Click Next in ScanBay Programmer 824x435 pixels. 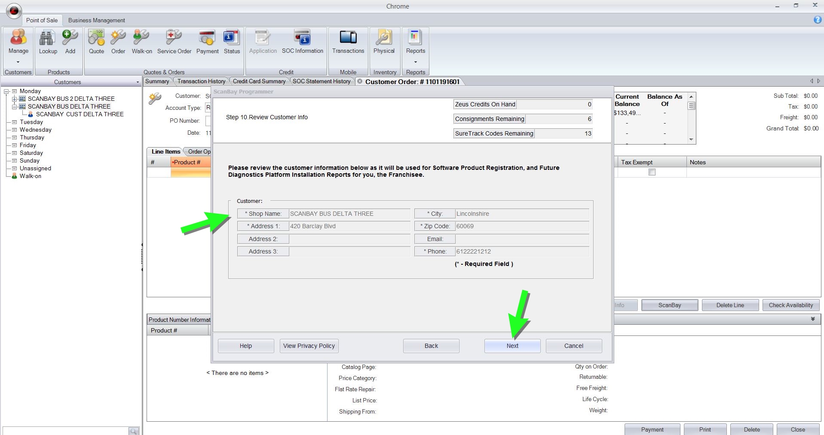point(512,346)
